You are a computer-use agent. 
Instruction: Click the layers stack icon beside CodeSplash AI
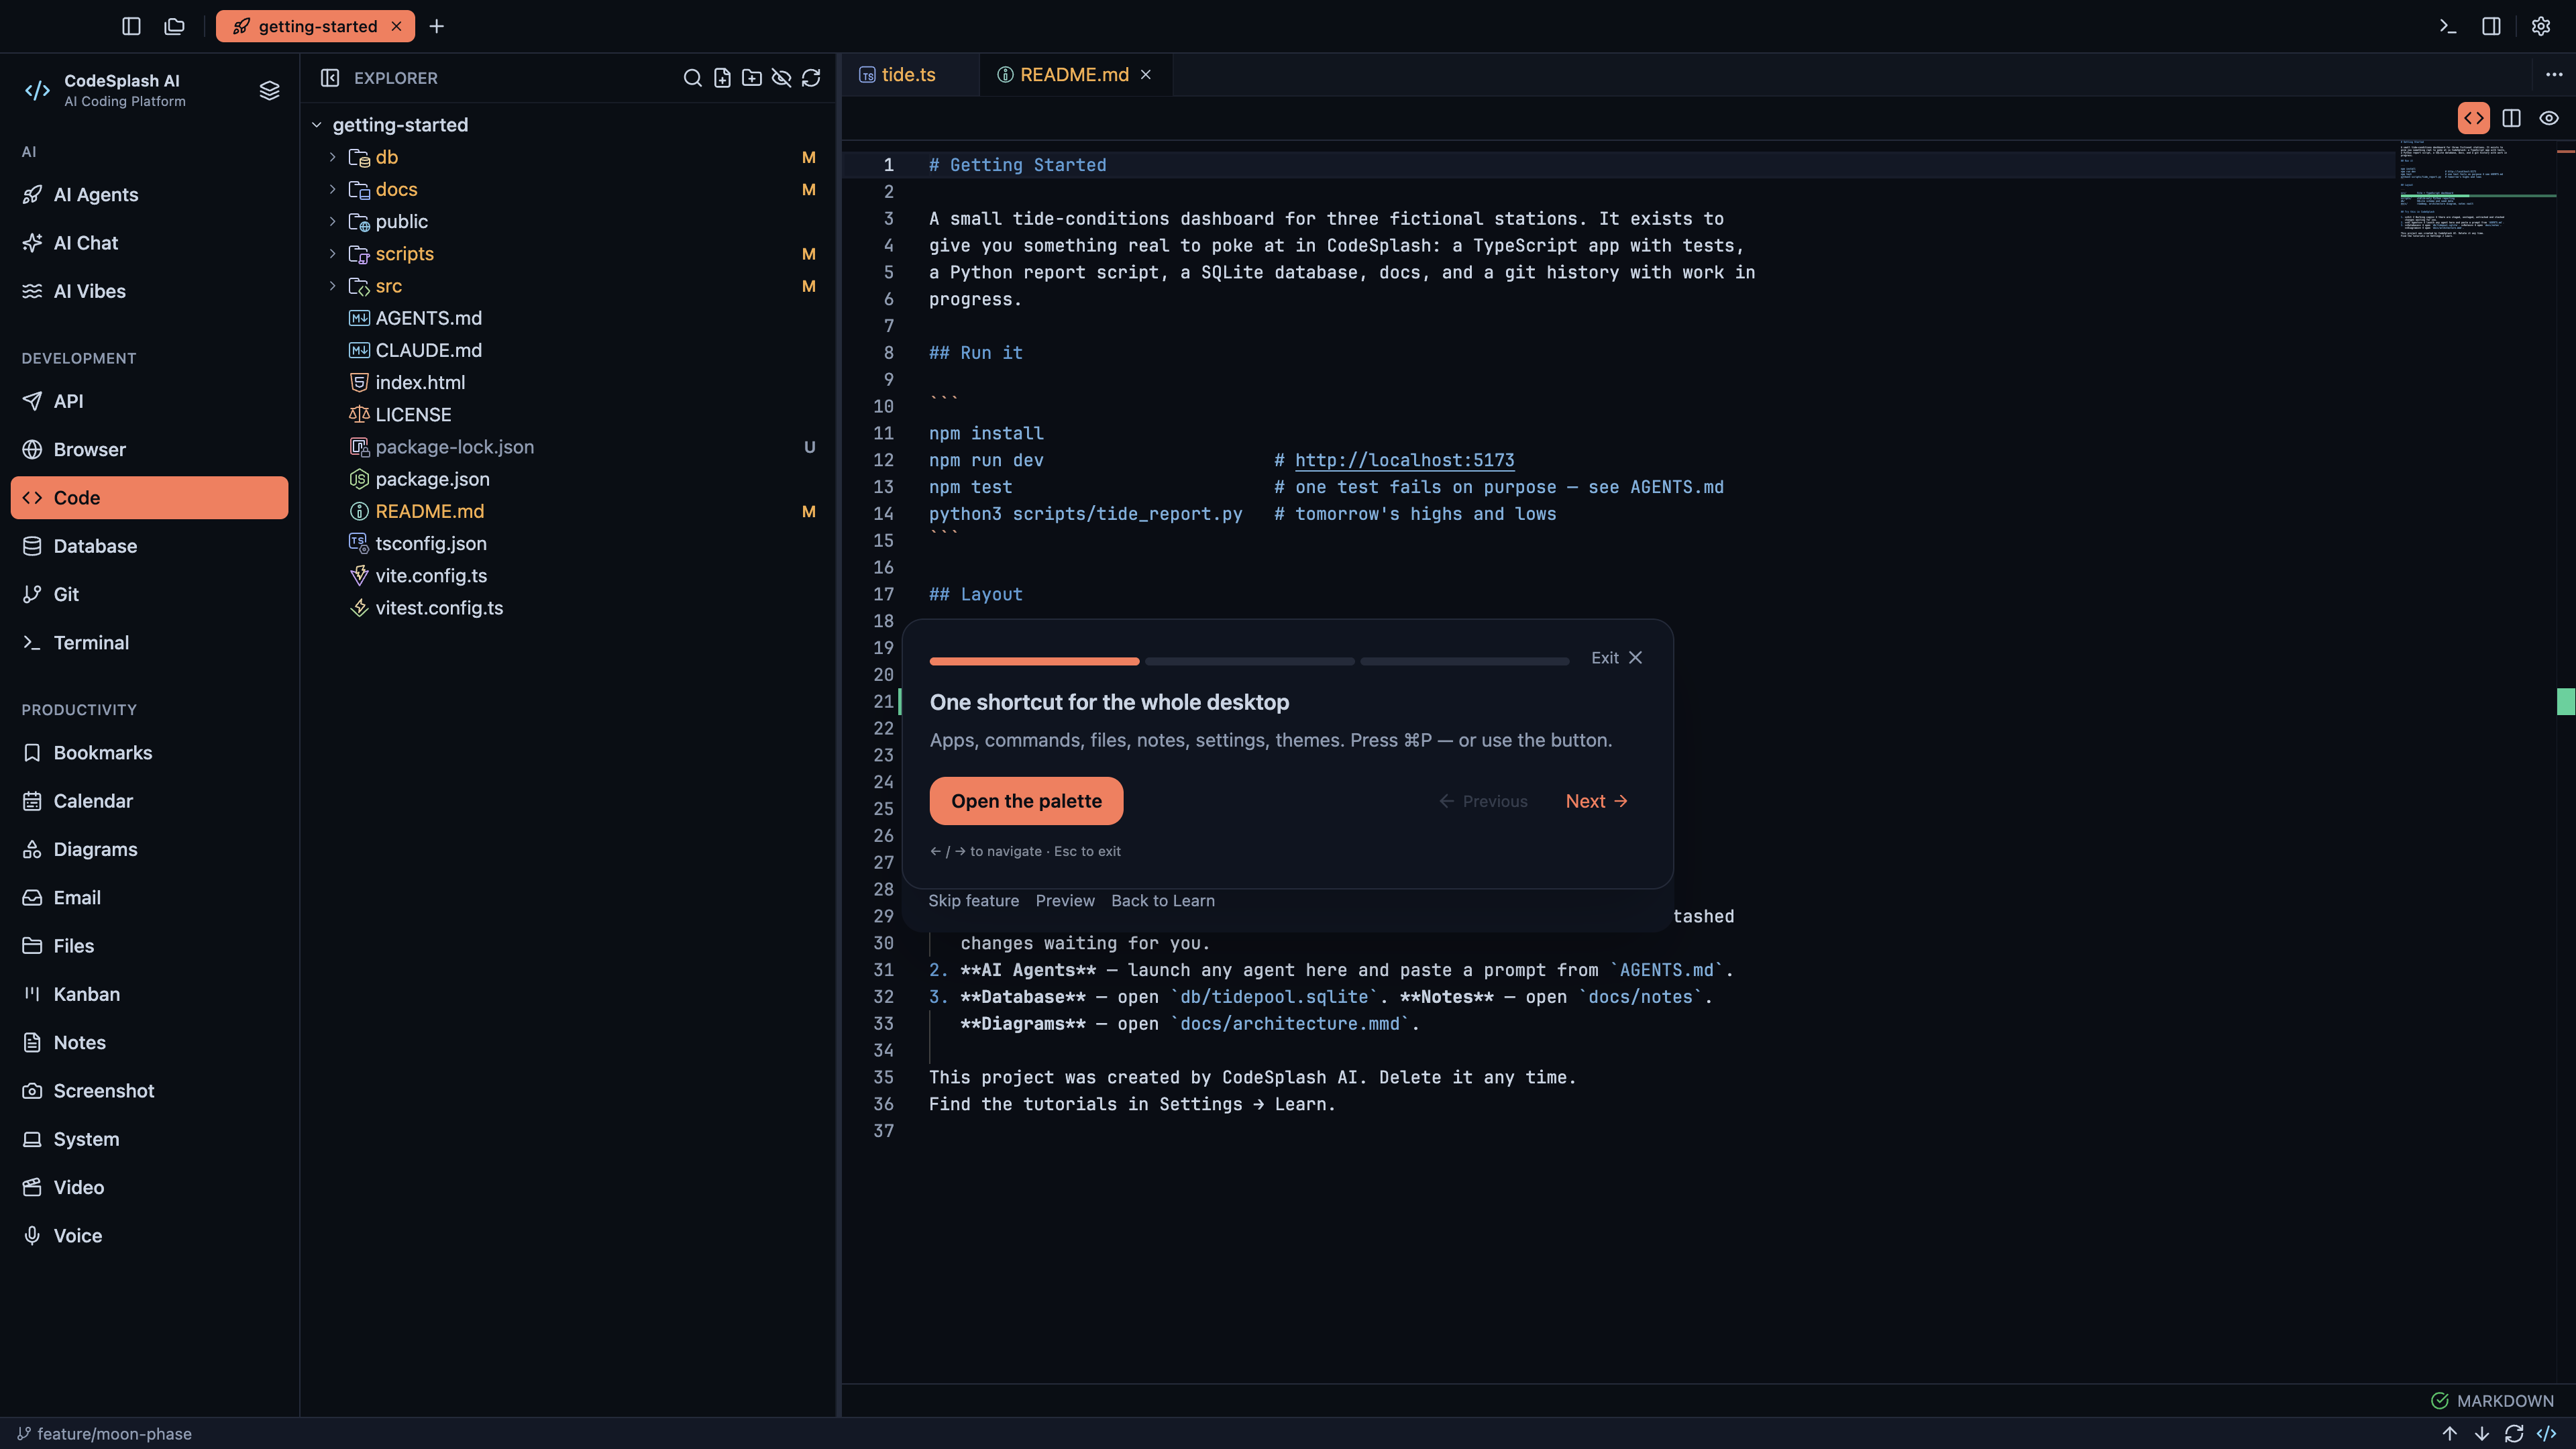pos(269,90)
